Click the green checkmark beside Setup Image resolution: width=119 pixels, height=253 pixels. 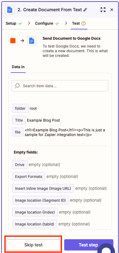tap(20, 23)
